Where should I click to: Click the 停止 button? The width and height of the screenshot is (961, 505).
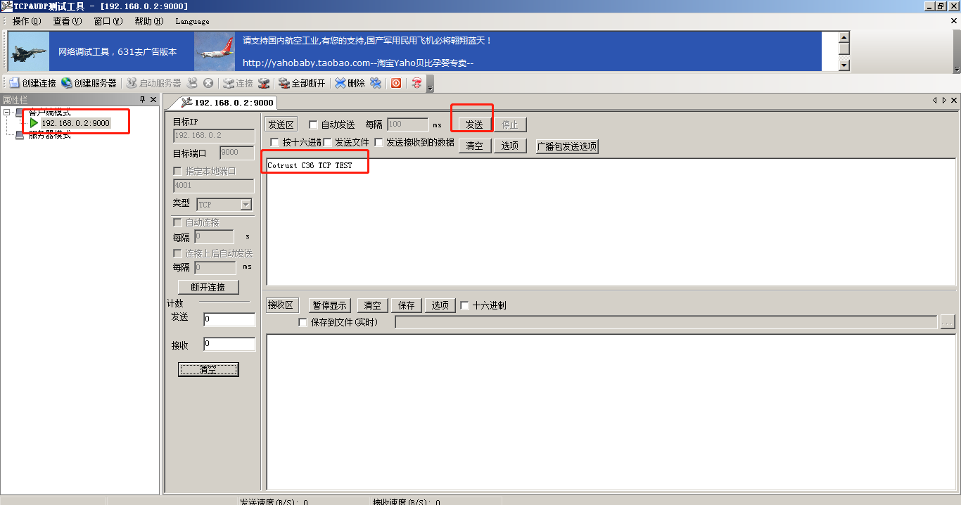click(510, 124)
